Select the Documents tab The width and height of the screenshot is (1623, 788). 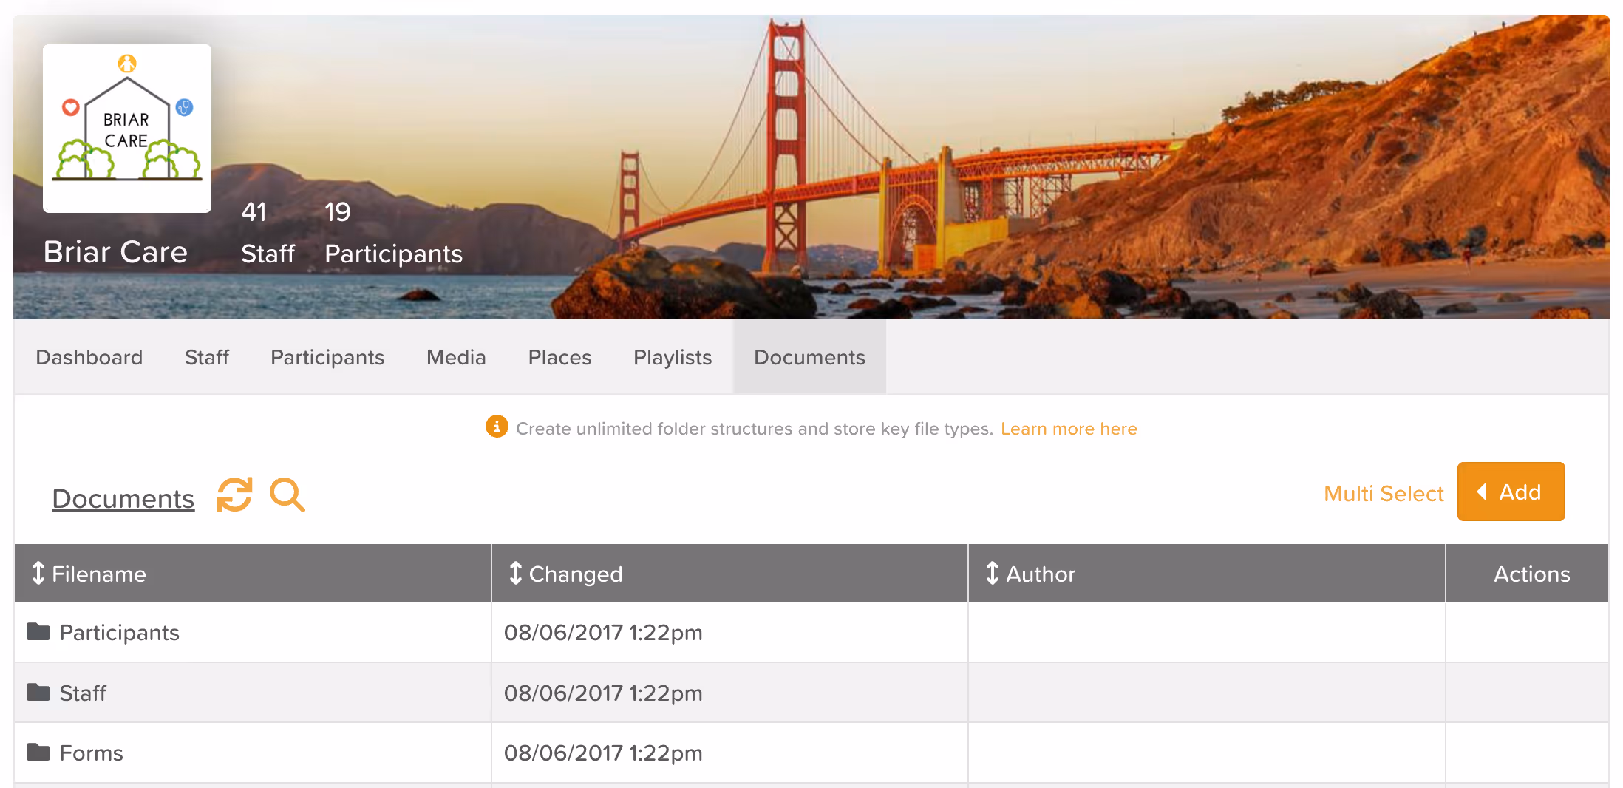[x=809, y=357]
